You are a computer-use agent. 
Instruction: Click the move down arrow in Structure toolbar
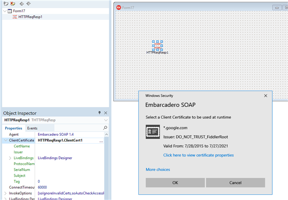pyautogui.click(x=28, y=4)
